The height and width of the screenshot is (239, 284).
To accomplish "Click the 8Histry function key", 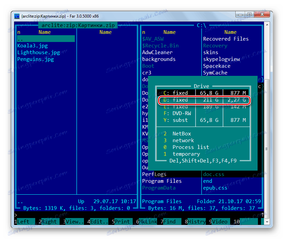I will [x=195, y=222].
